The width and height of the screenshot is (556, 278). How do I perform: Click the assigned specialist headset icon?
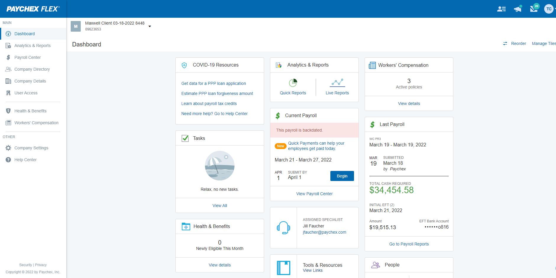coord(283,228)
